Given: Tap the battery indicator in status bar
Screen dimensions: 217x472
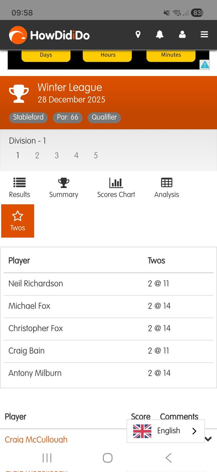Looking at the screenshot, I should coord(197,13).
